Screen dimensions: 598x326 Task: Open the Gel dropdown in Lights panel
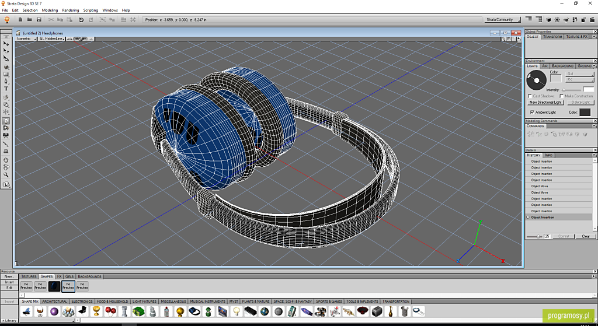579,74
